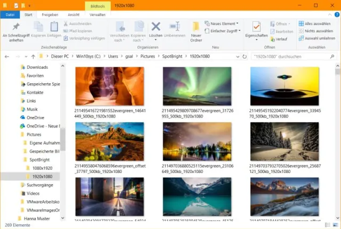Viewport: 341px width, 229px height.
Task: Open Eigenschaften with the checkmark icon
Action: [x=256, y=27]
